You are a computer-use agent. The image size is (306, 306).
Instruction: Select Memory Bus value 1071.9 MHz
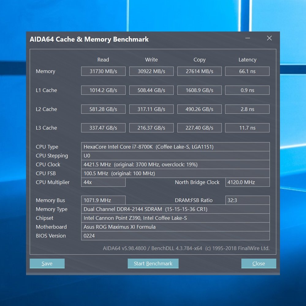tap(103, 200)
